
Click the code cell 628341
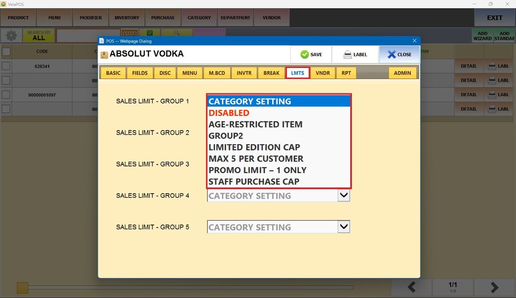tap(42, 66)
